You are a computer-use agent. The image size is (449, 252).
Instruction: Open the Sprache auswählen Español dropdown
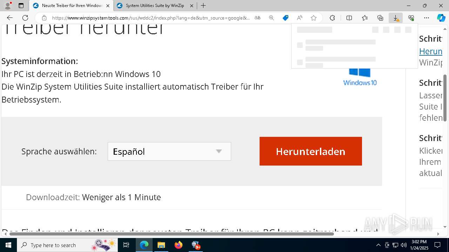coord(169,152)
